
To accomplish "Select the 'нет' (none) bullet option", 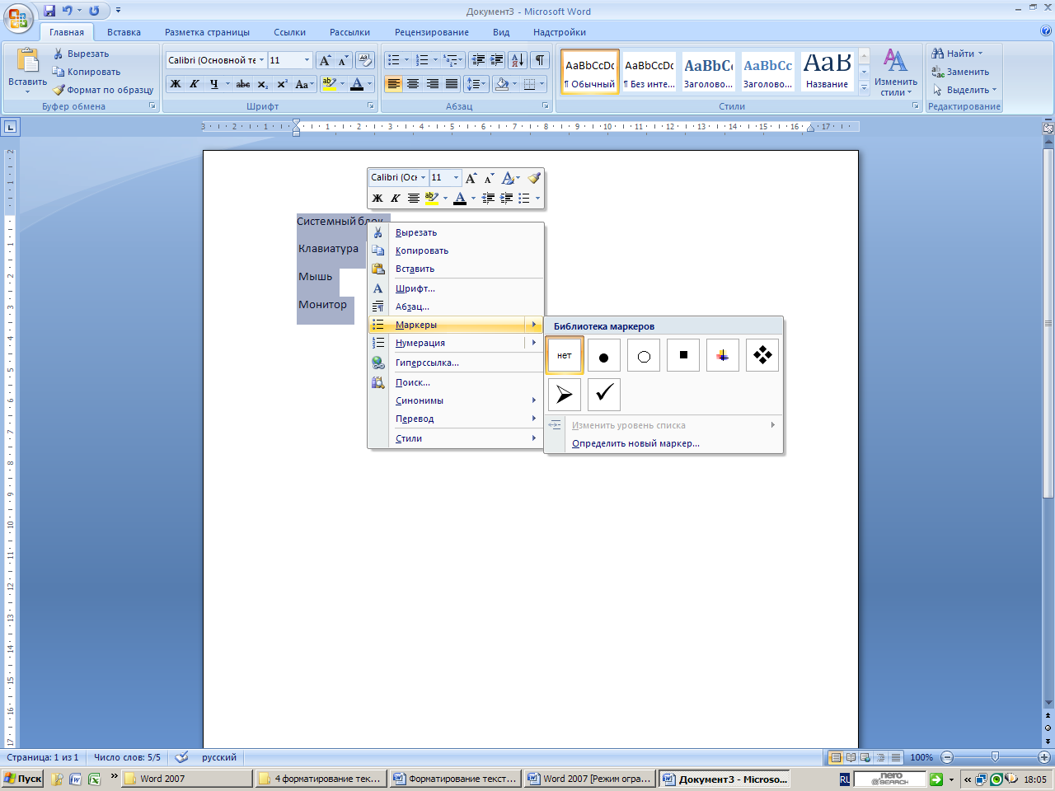I will coord(565,355).
